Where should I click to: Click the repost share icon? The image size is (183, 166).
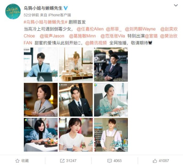click(x=62, y=161)
